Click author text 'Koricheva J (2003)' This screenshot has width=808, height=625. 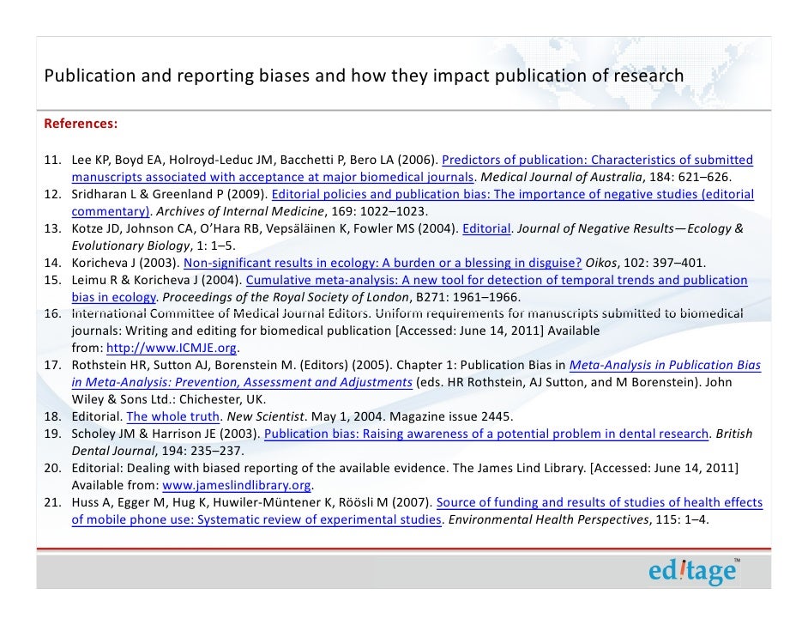[x=126, y=263]
